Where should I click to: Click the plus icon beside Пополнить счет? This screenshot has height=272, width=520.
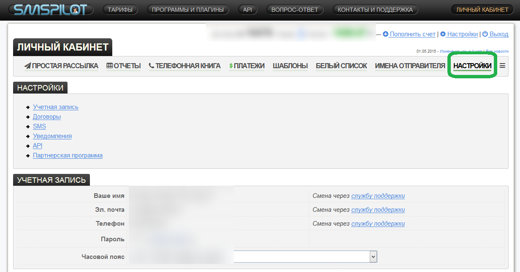385,34
